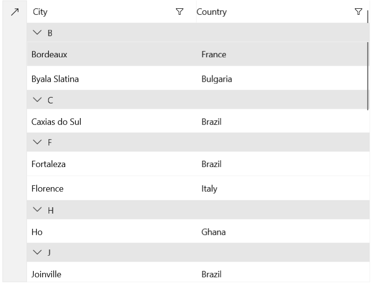Open the Country column filter icon
Screen dimensions: 373x291
tap(358, 12)
